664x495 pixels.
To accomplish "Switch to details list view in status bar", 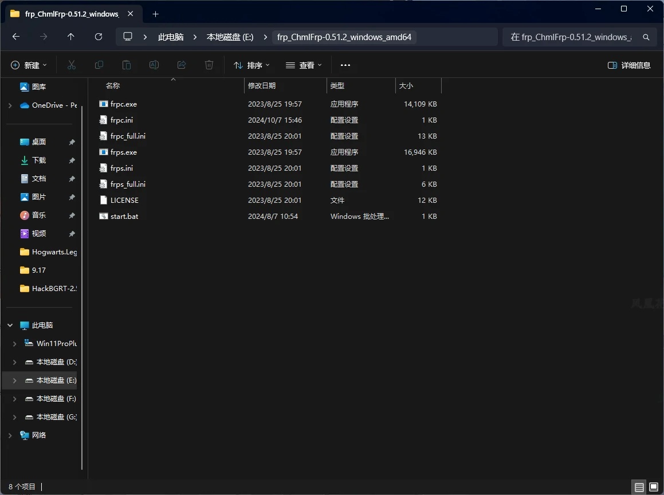I will pyautogui.click(x=639, y=487).
